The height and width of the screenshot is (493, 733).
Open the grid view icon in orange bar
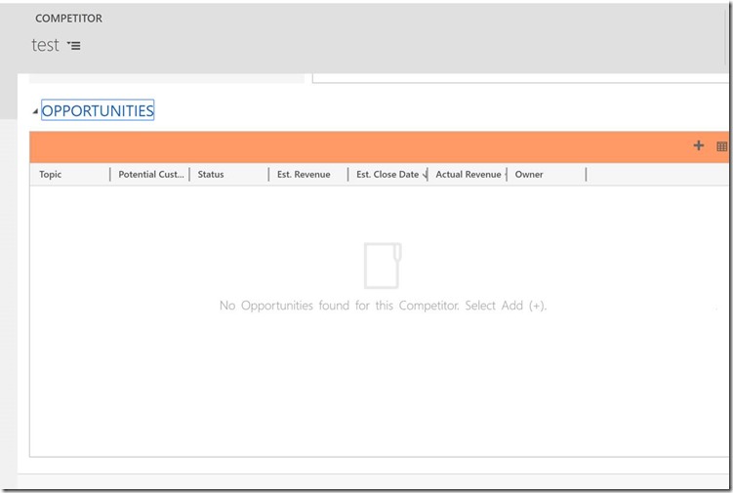[x=722, y=146]
